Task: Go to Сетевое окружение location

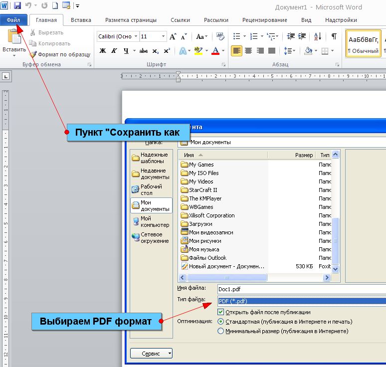Action: [151, 237]
